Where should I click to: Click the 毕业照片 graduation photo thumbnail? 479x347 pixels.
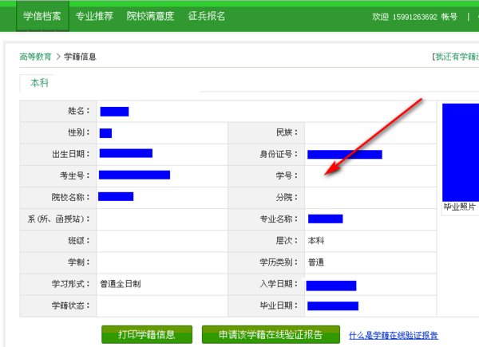tap(461, 152)
